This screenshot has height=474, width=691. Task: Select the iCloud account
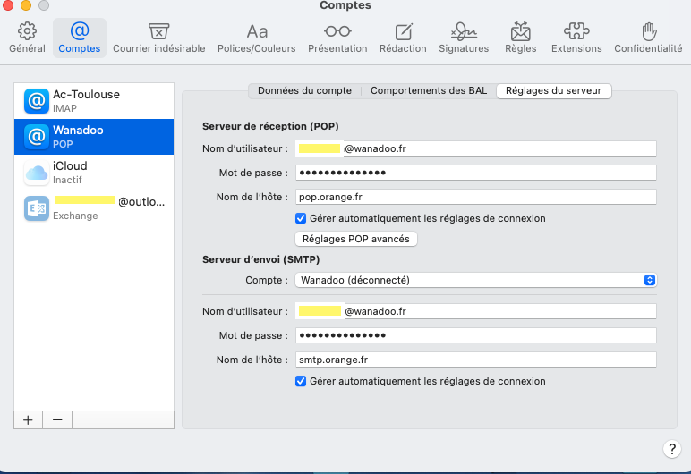coord(94,173)
